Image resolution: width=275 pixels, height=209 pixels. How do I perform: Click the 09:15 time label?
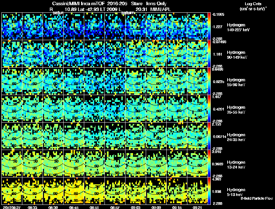click(x=177, y=207)
